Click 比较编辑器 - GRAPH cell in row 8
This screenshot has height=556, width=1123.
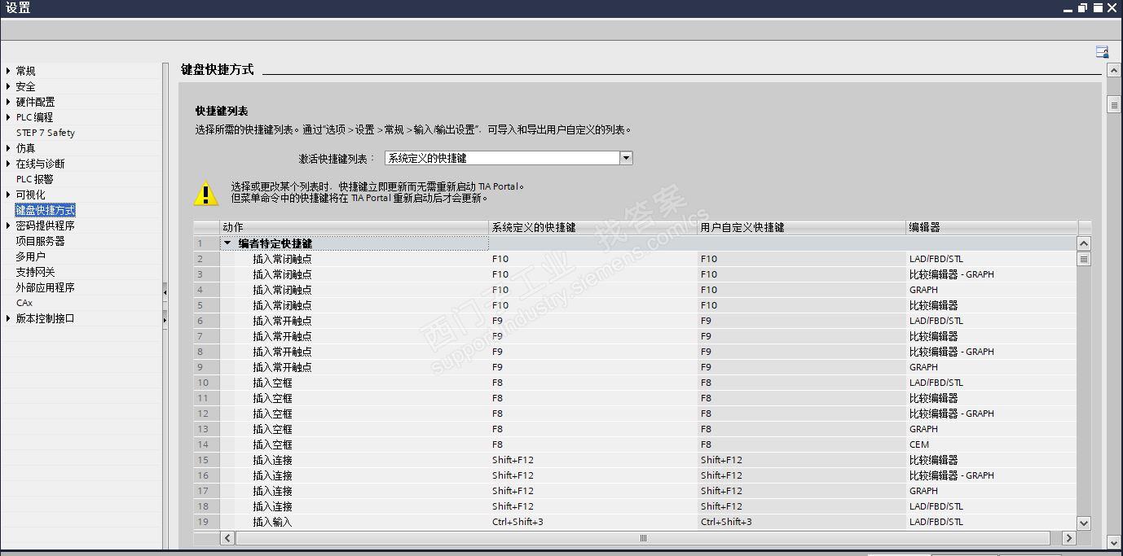point(991,352)
